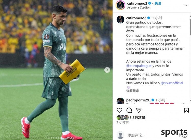Save the post with the bookmark icon

tap(186, 110)
